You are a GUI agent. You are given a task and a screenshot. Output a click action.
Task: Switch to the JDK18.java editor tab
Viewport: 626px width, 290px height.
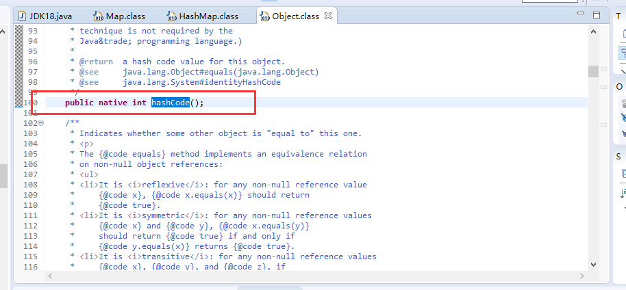click(45, 16)
